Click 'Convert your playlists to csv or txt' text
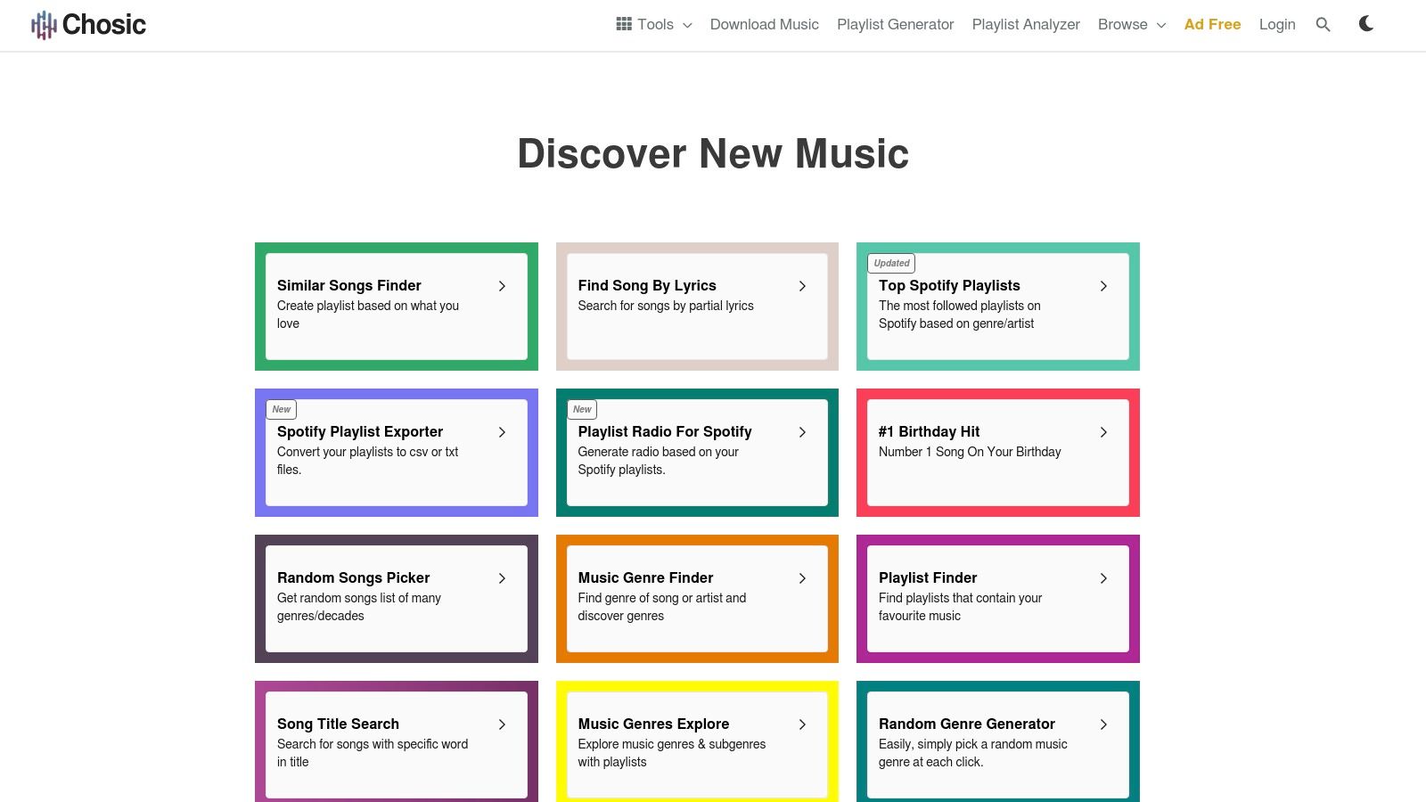The height and width of the screenshot is (802, 1426). click(x=367, y=461)
